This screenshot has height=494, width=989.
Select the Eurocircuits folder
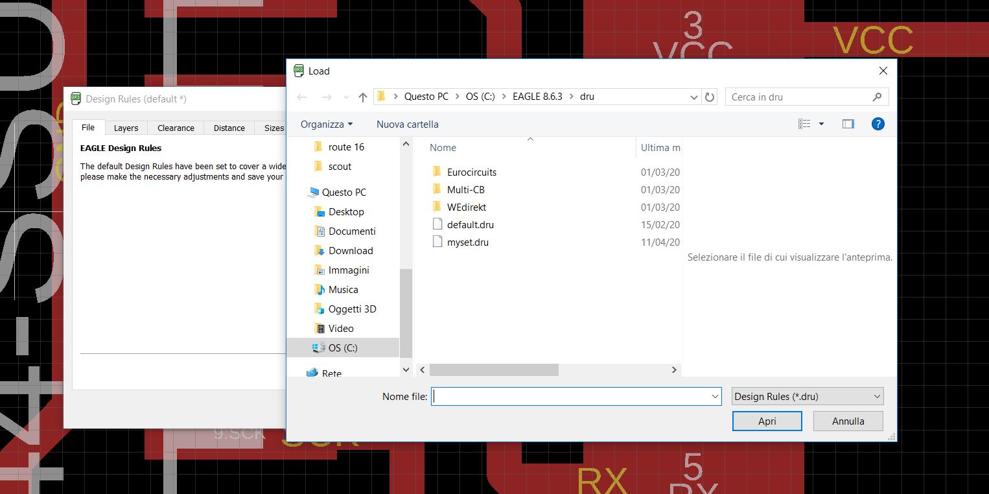(472, 172)
